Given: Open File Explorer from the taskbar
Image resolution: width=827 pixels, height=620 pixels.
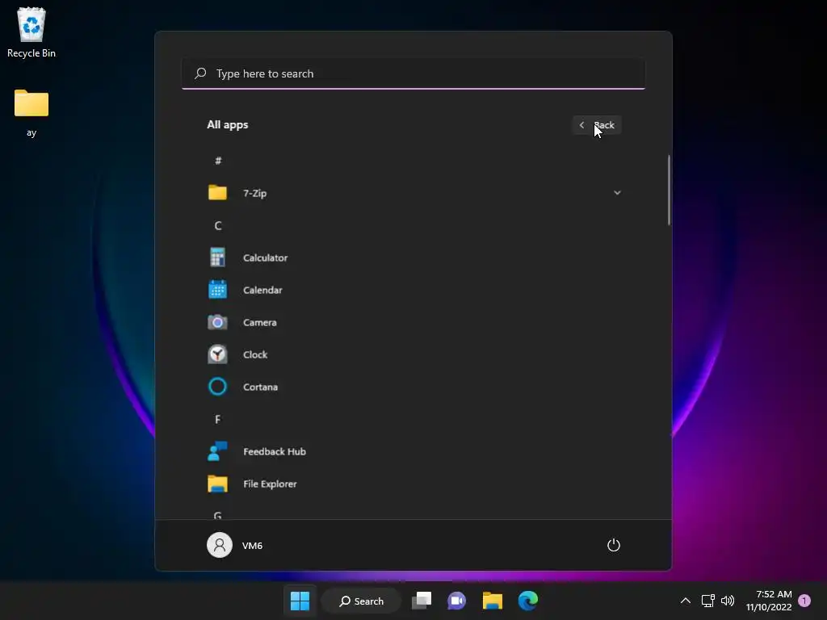Looking at the screenshot, I should pyautogui.click(x=492, y=601).
